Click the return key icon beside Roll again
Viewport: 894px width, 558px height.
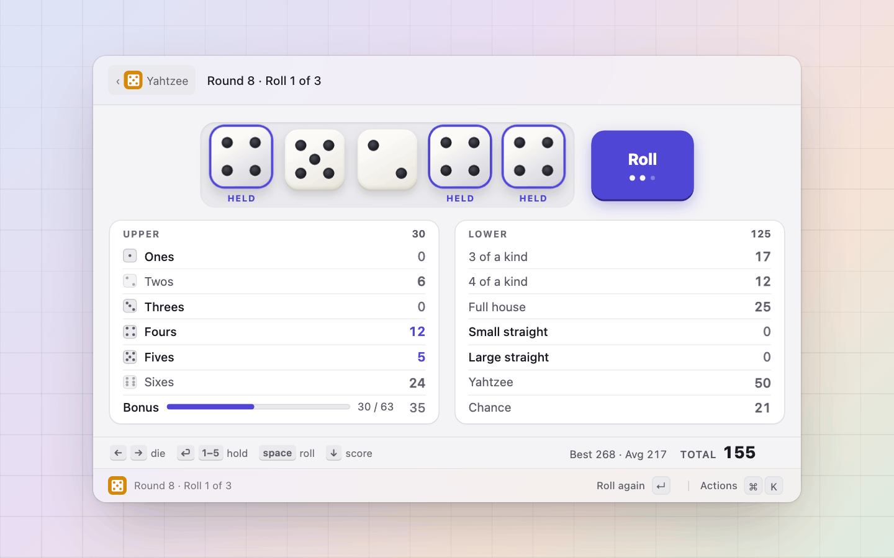pos(661,486)
